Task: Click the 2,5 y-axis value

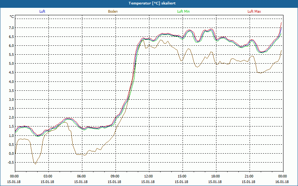Action: pos(11,109)
